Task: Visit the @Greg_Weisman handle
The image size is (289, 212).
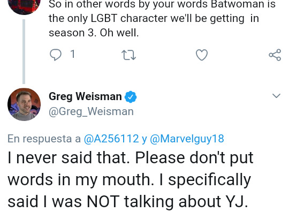Action: pyautogui.click(x=91, y=112)
